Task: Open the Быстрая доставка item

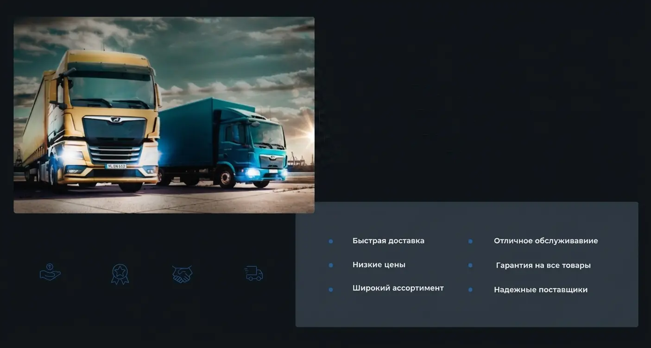Action: [x=388, y=241]
